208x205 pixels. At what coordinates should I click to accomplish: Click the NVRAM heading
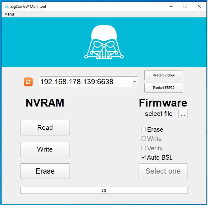45,103
